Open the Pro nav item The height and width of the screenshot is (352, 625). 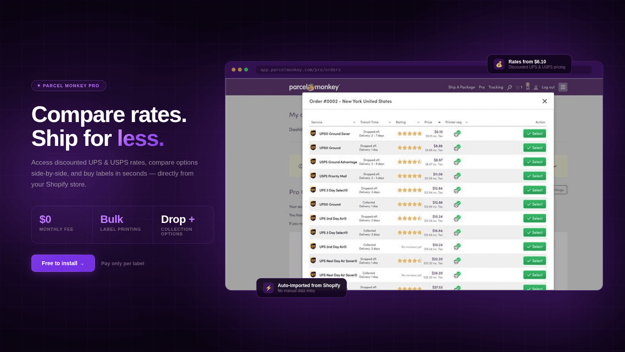(x=482, y=87)
